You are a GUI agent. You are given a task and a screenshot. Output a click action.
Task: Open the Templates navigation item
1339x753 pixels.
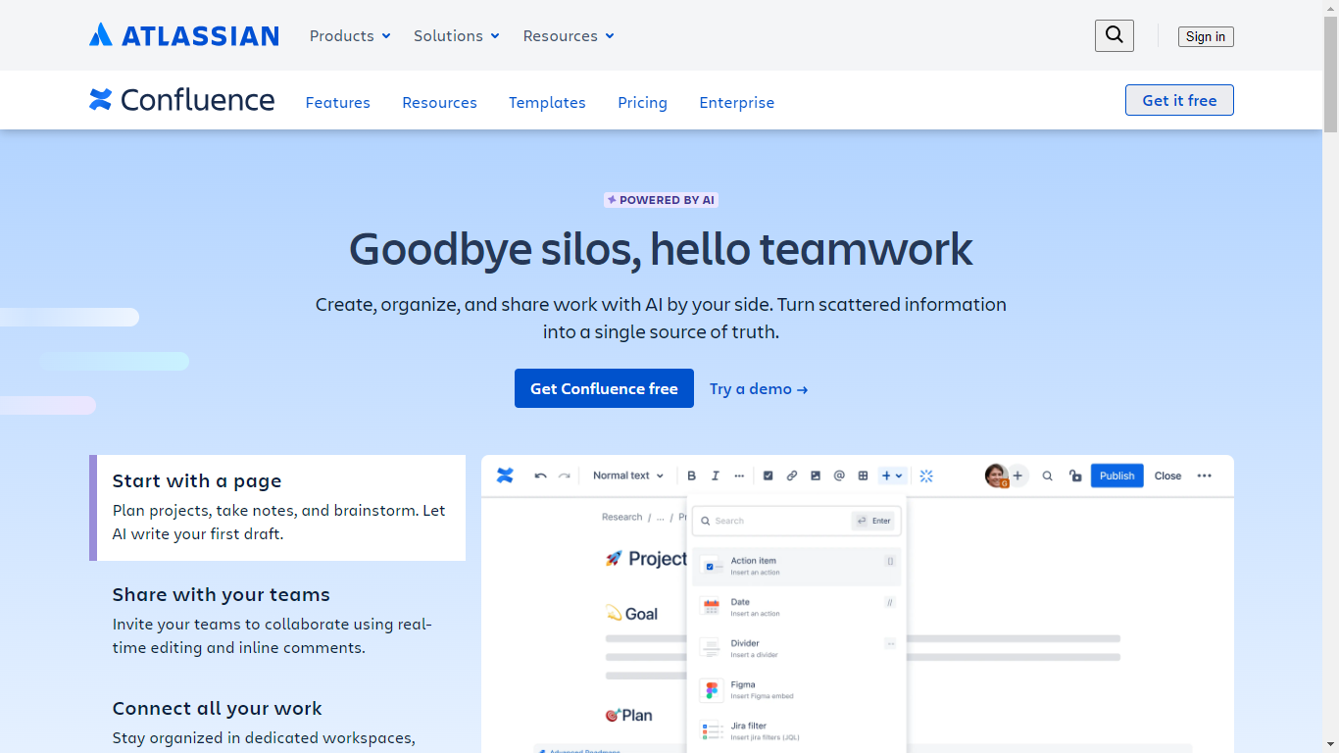547,102
